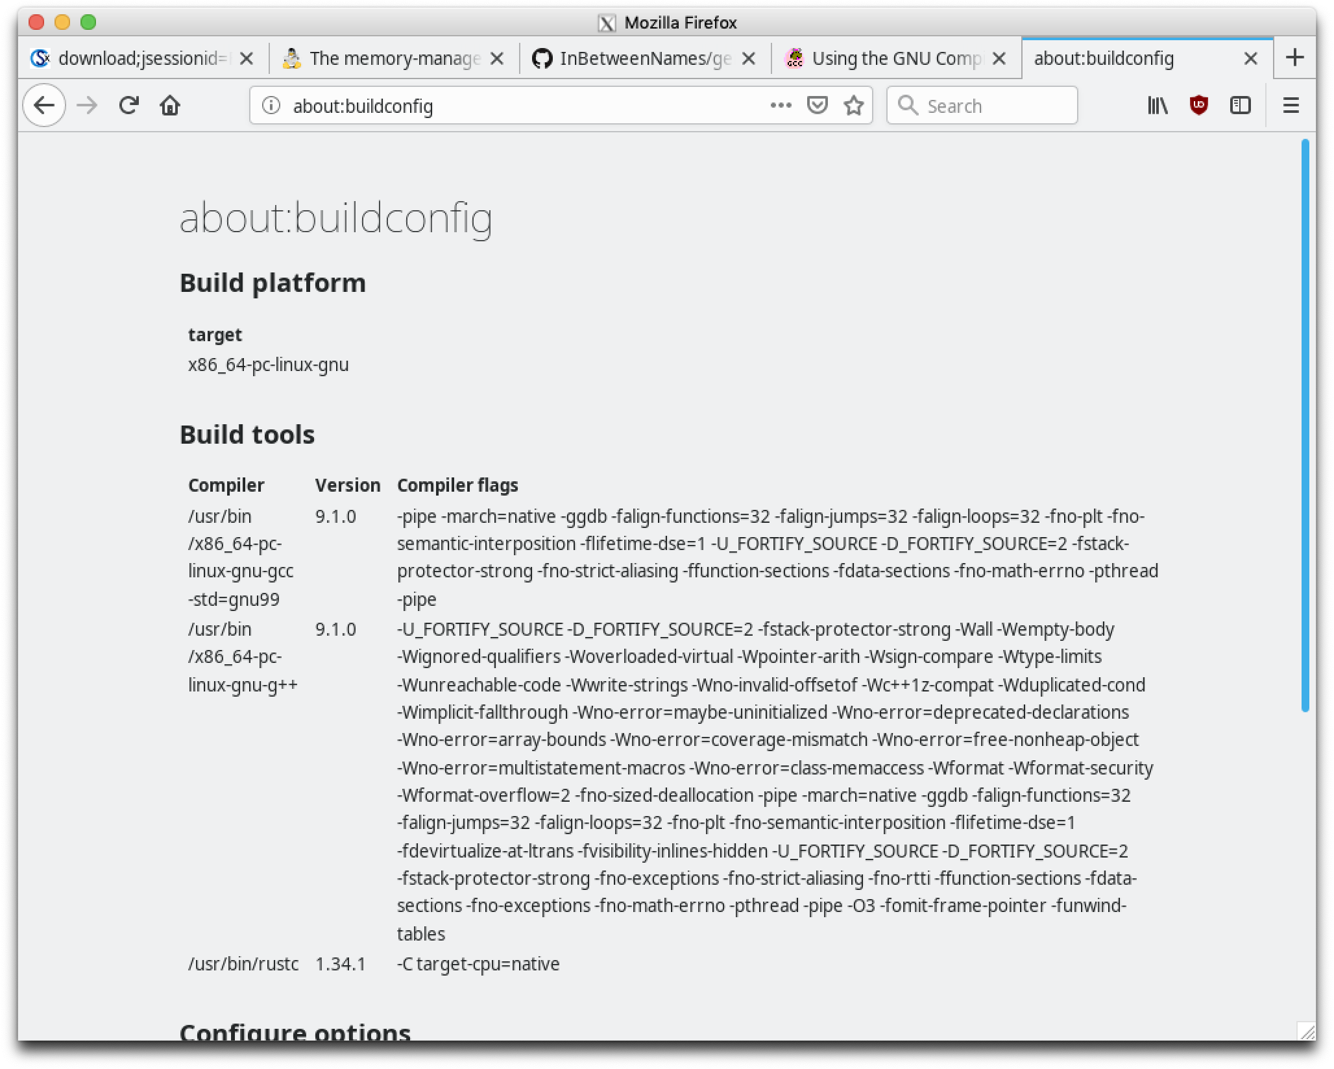
Task: Click the Version column header
Action: [x=348, y=485]
